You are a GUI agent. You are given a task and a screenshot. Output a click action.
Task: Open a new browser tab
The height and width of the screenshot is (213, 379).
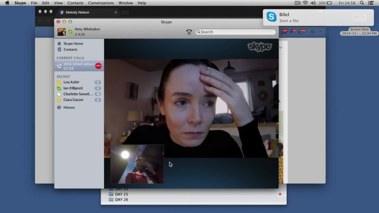pyautogui.click(x=125, y=13)
